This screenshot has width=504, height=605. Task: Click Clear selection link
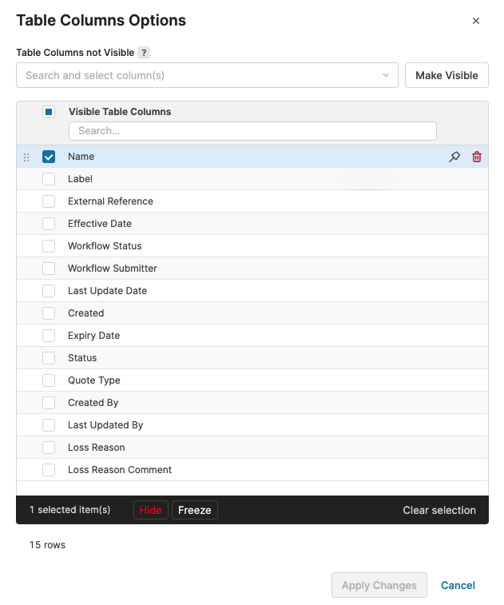(439, 510)
